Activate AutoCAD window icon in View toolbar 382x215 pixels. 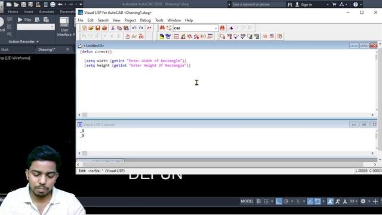(162, 36)
